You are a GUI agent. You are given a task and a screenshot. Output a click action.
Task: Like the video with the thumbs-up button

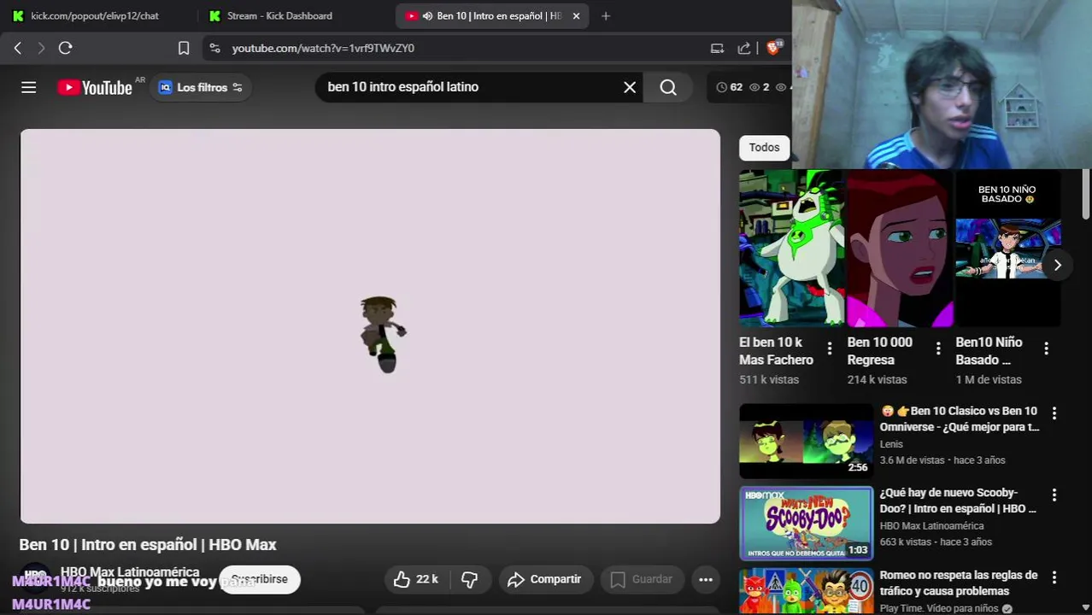pos(415,579)
